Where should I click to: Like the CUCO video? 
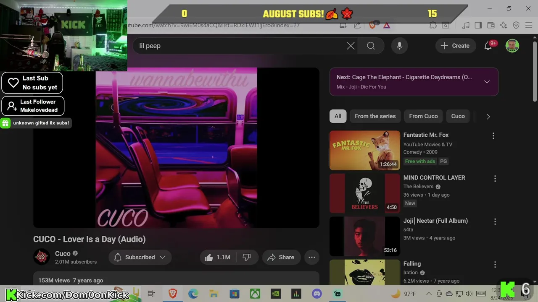(218, 257)
